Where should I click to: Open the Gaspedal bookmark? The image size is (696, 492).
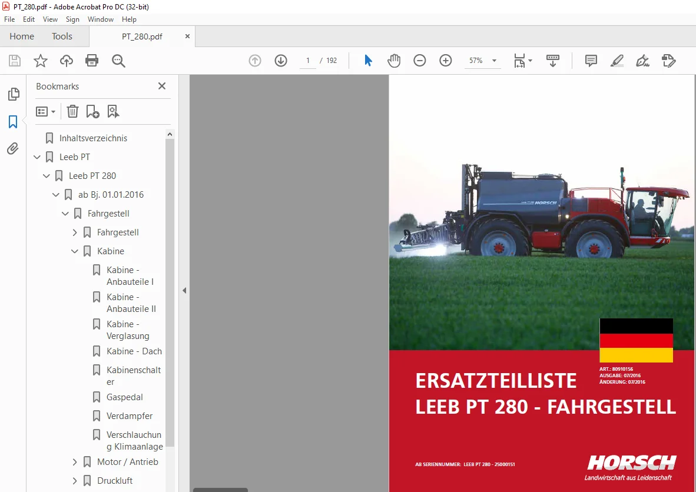click(125, 397)
